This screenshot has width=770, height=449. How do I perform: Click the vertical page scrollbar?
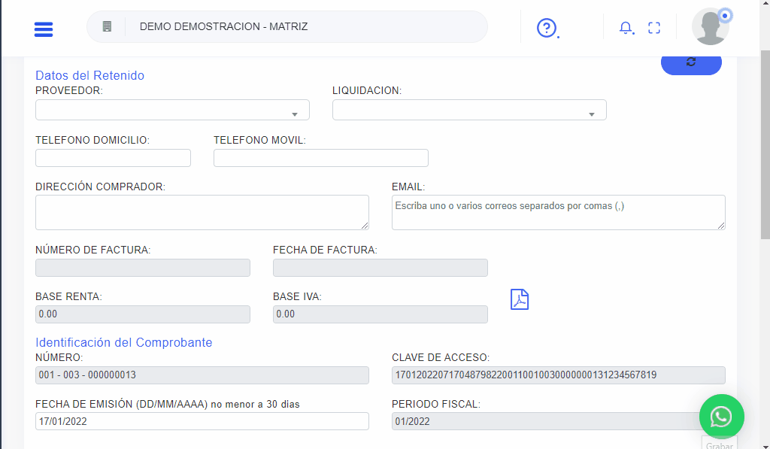765,150
